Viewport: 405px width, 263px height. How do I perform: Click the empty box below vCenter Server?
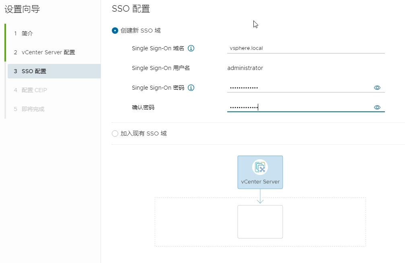click(260, 222)
